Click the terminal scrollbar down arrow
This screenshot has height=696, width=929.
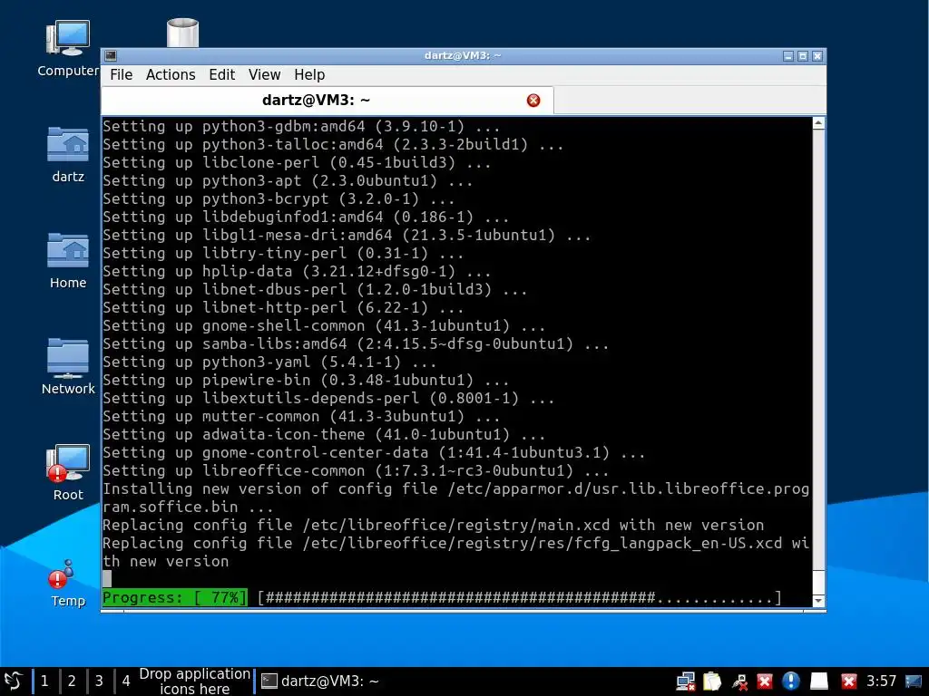(818, 601)
